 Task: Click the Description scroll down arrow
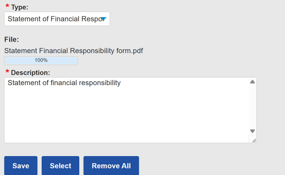[x=252, y=131]
